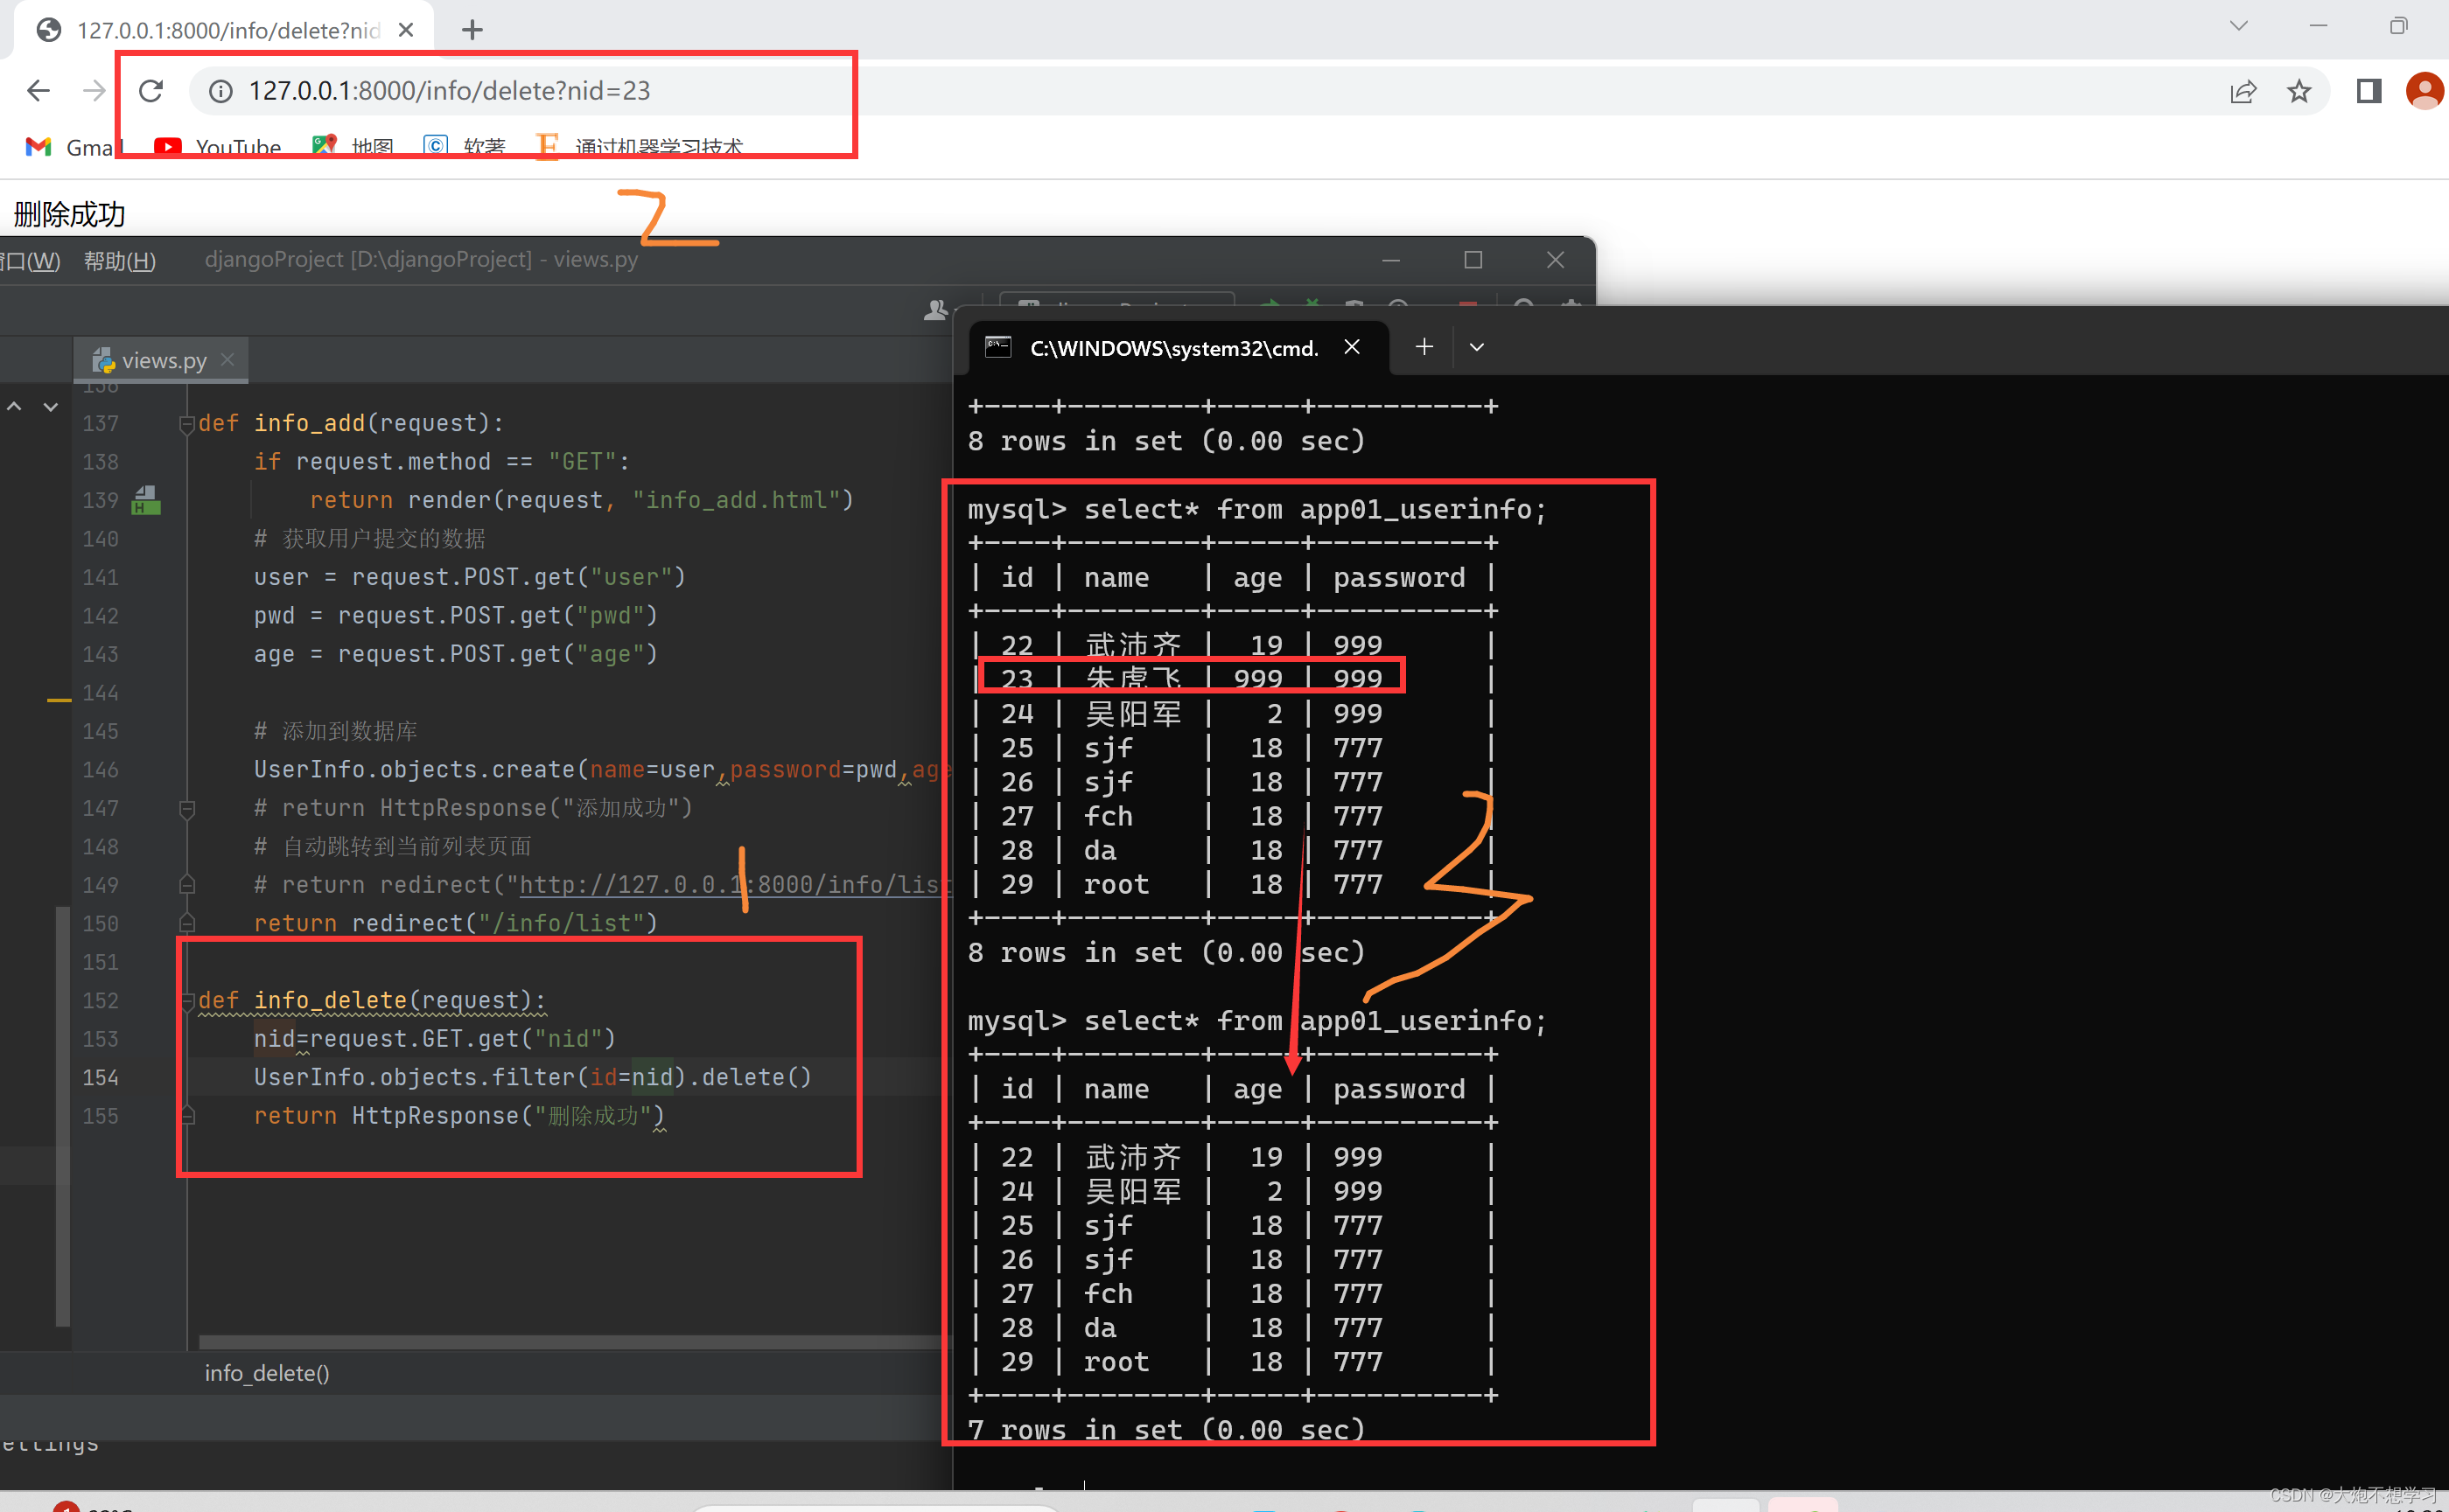Click the '删除成功' page text
The height and width of the screenshot is (1512, 2449).
coord(70,214)
